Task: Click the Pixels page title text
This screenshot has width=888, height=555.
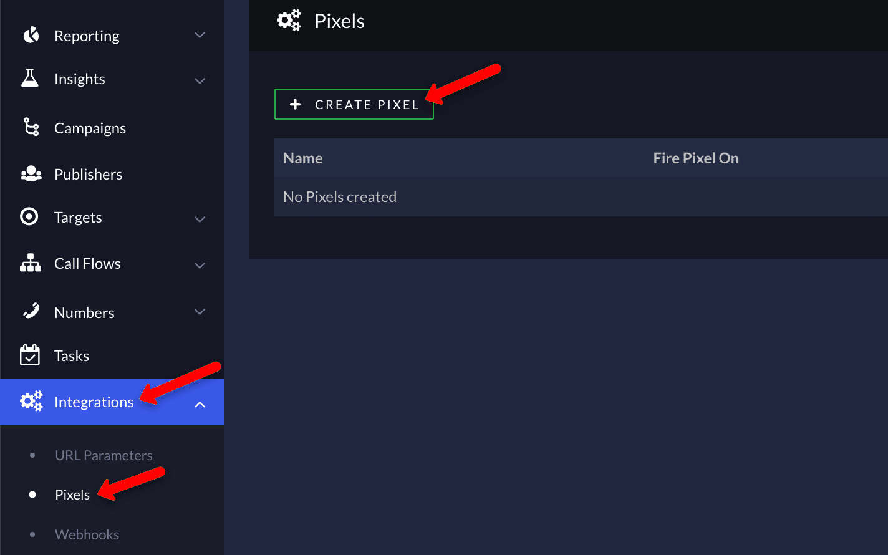Action: click(339, 21)
